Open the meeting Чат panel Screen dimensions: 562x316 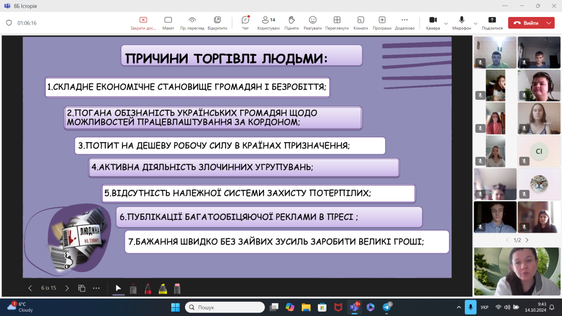tap(244, 21)
